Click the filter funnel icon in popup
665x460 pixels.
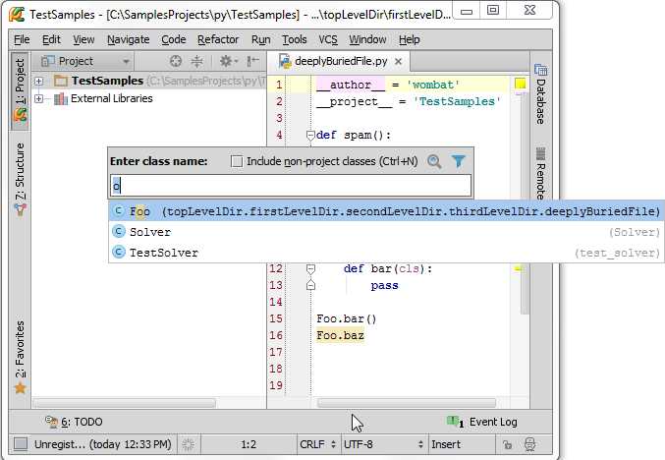[459, 161]
